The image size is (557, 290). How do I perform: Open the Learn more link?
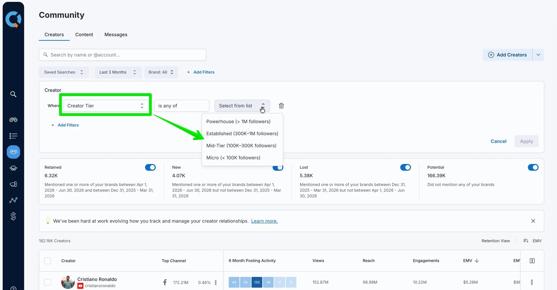[264, 221]
